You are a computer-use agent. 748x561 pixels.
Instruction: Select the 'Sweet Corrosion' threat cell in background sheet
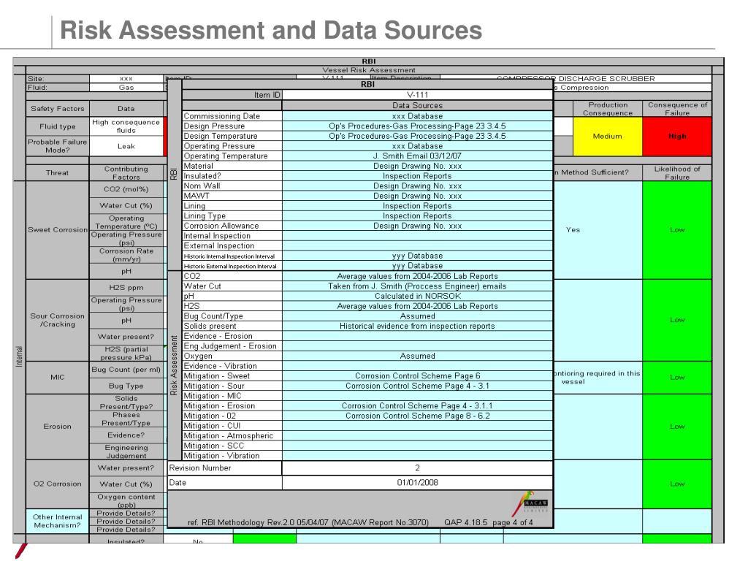pyautogui.click(x=57, y=230)
